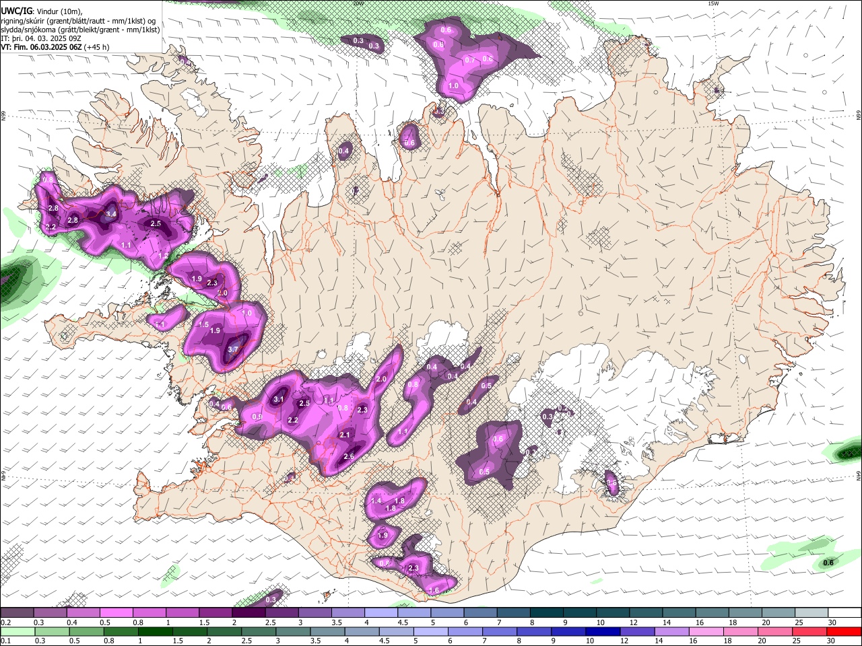Click the '4.5' label in the snow legend row
862x646 pixels.
[x=402, y=622]
